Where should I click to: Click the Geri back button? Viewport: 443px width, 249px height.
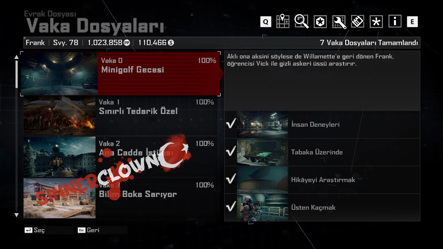[89, 230]
